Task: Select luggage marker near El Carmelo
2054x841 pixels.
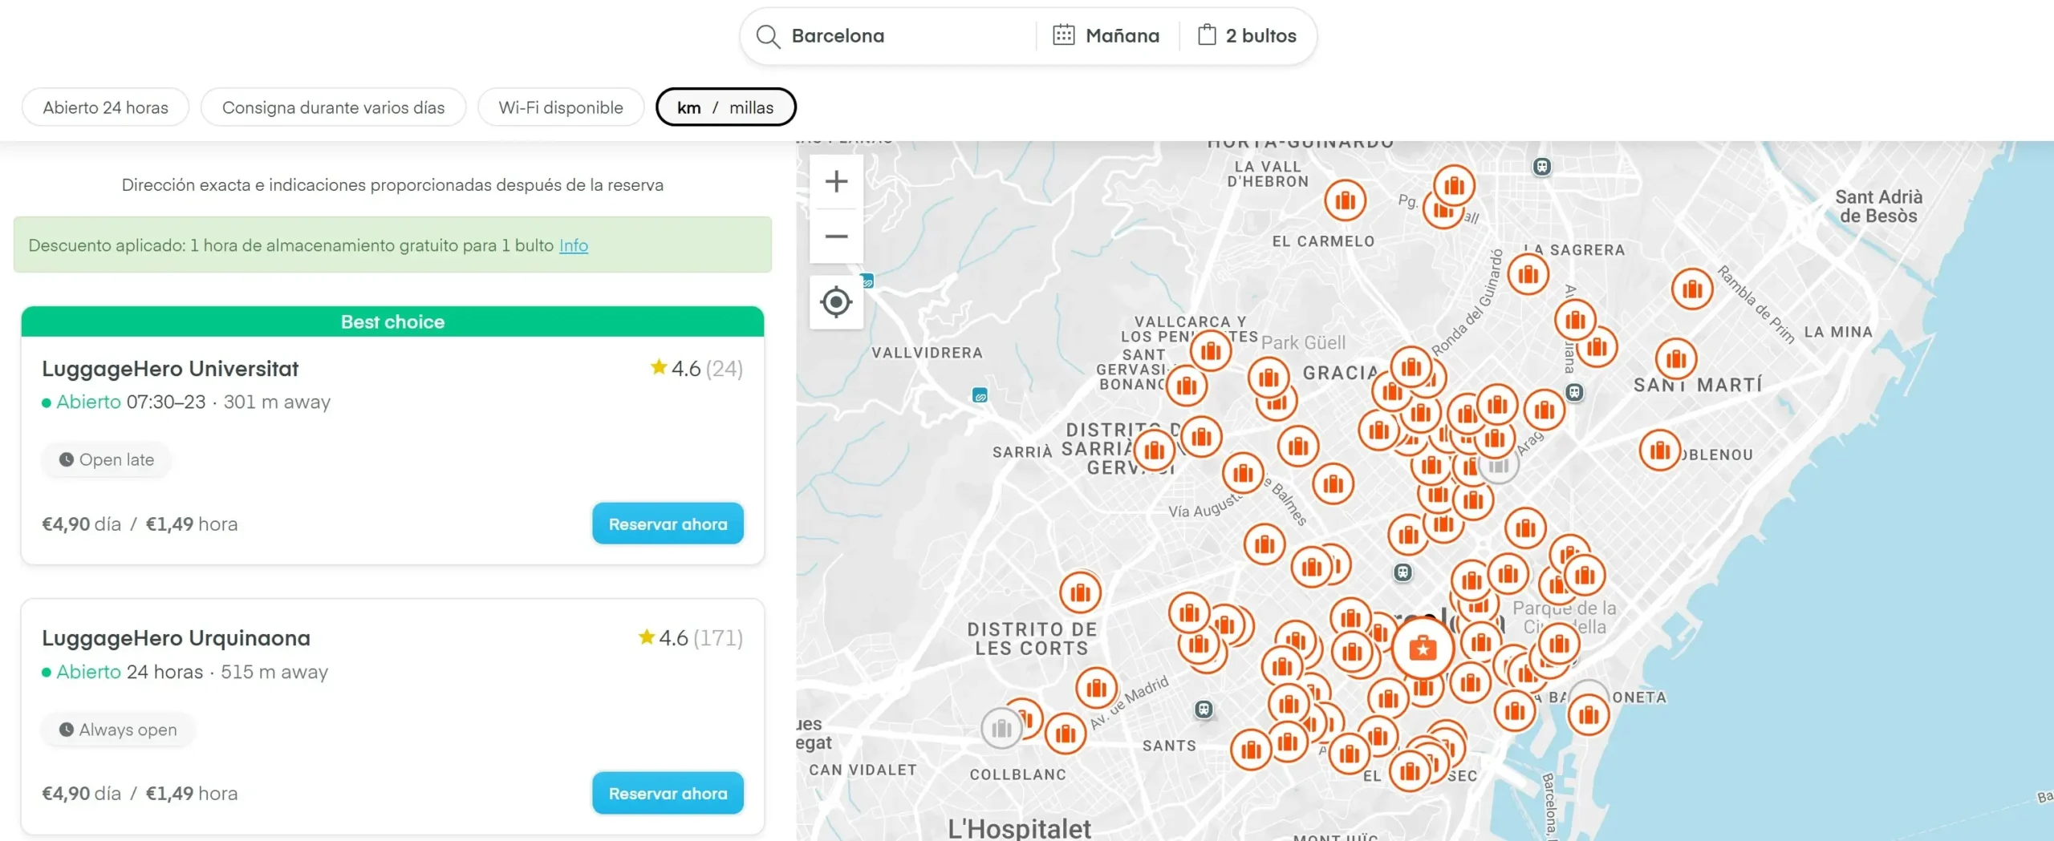Action: (x=1346, y=200)
